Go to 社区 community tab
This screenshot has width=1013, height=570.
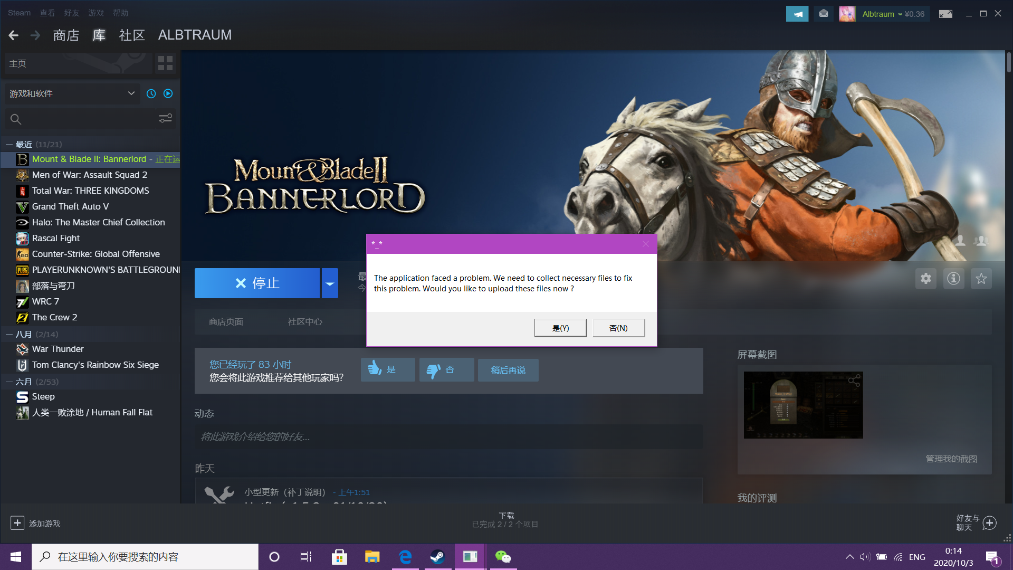[132, 35]
